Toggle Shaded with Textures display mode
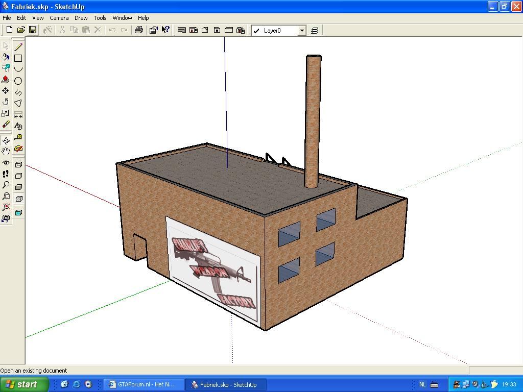Viewport: 523px width, 392px height. pos(19,199)
